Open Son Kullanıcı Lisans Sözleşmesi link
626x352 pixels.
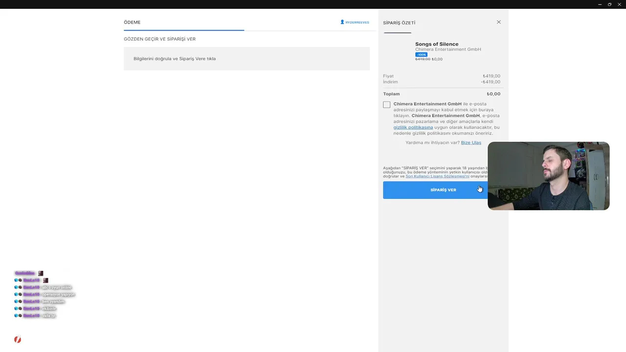(x=437, y=176)
